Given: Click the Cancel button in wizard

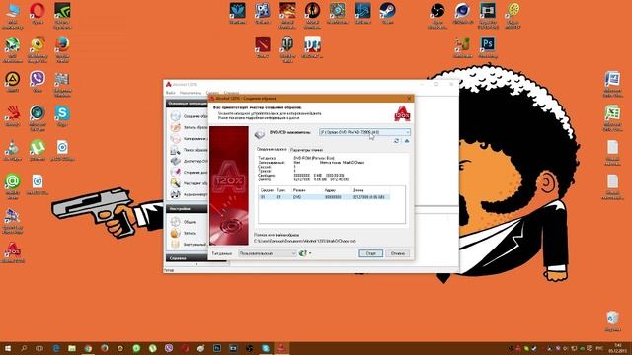Looking at the screenshot, I should 398,253.
